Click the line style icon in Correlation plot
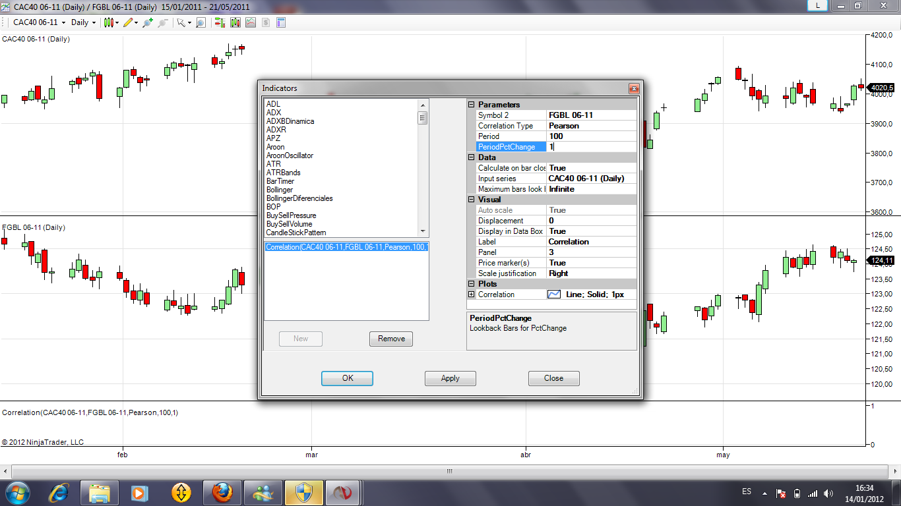Image resolution: width=901 pixels, height=506 pixels. pyautogui.click(x=554, y=295)
